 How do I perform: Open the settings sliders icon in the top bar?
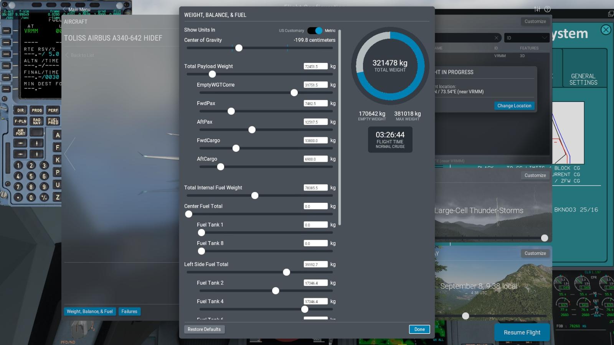point(537,9)
